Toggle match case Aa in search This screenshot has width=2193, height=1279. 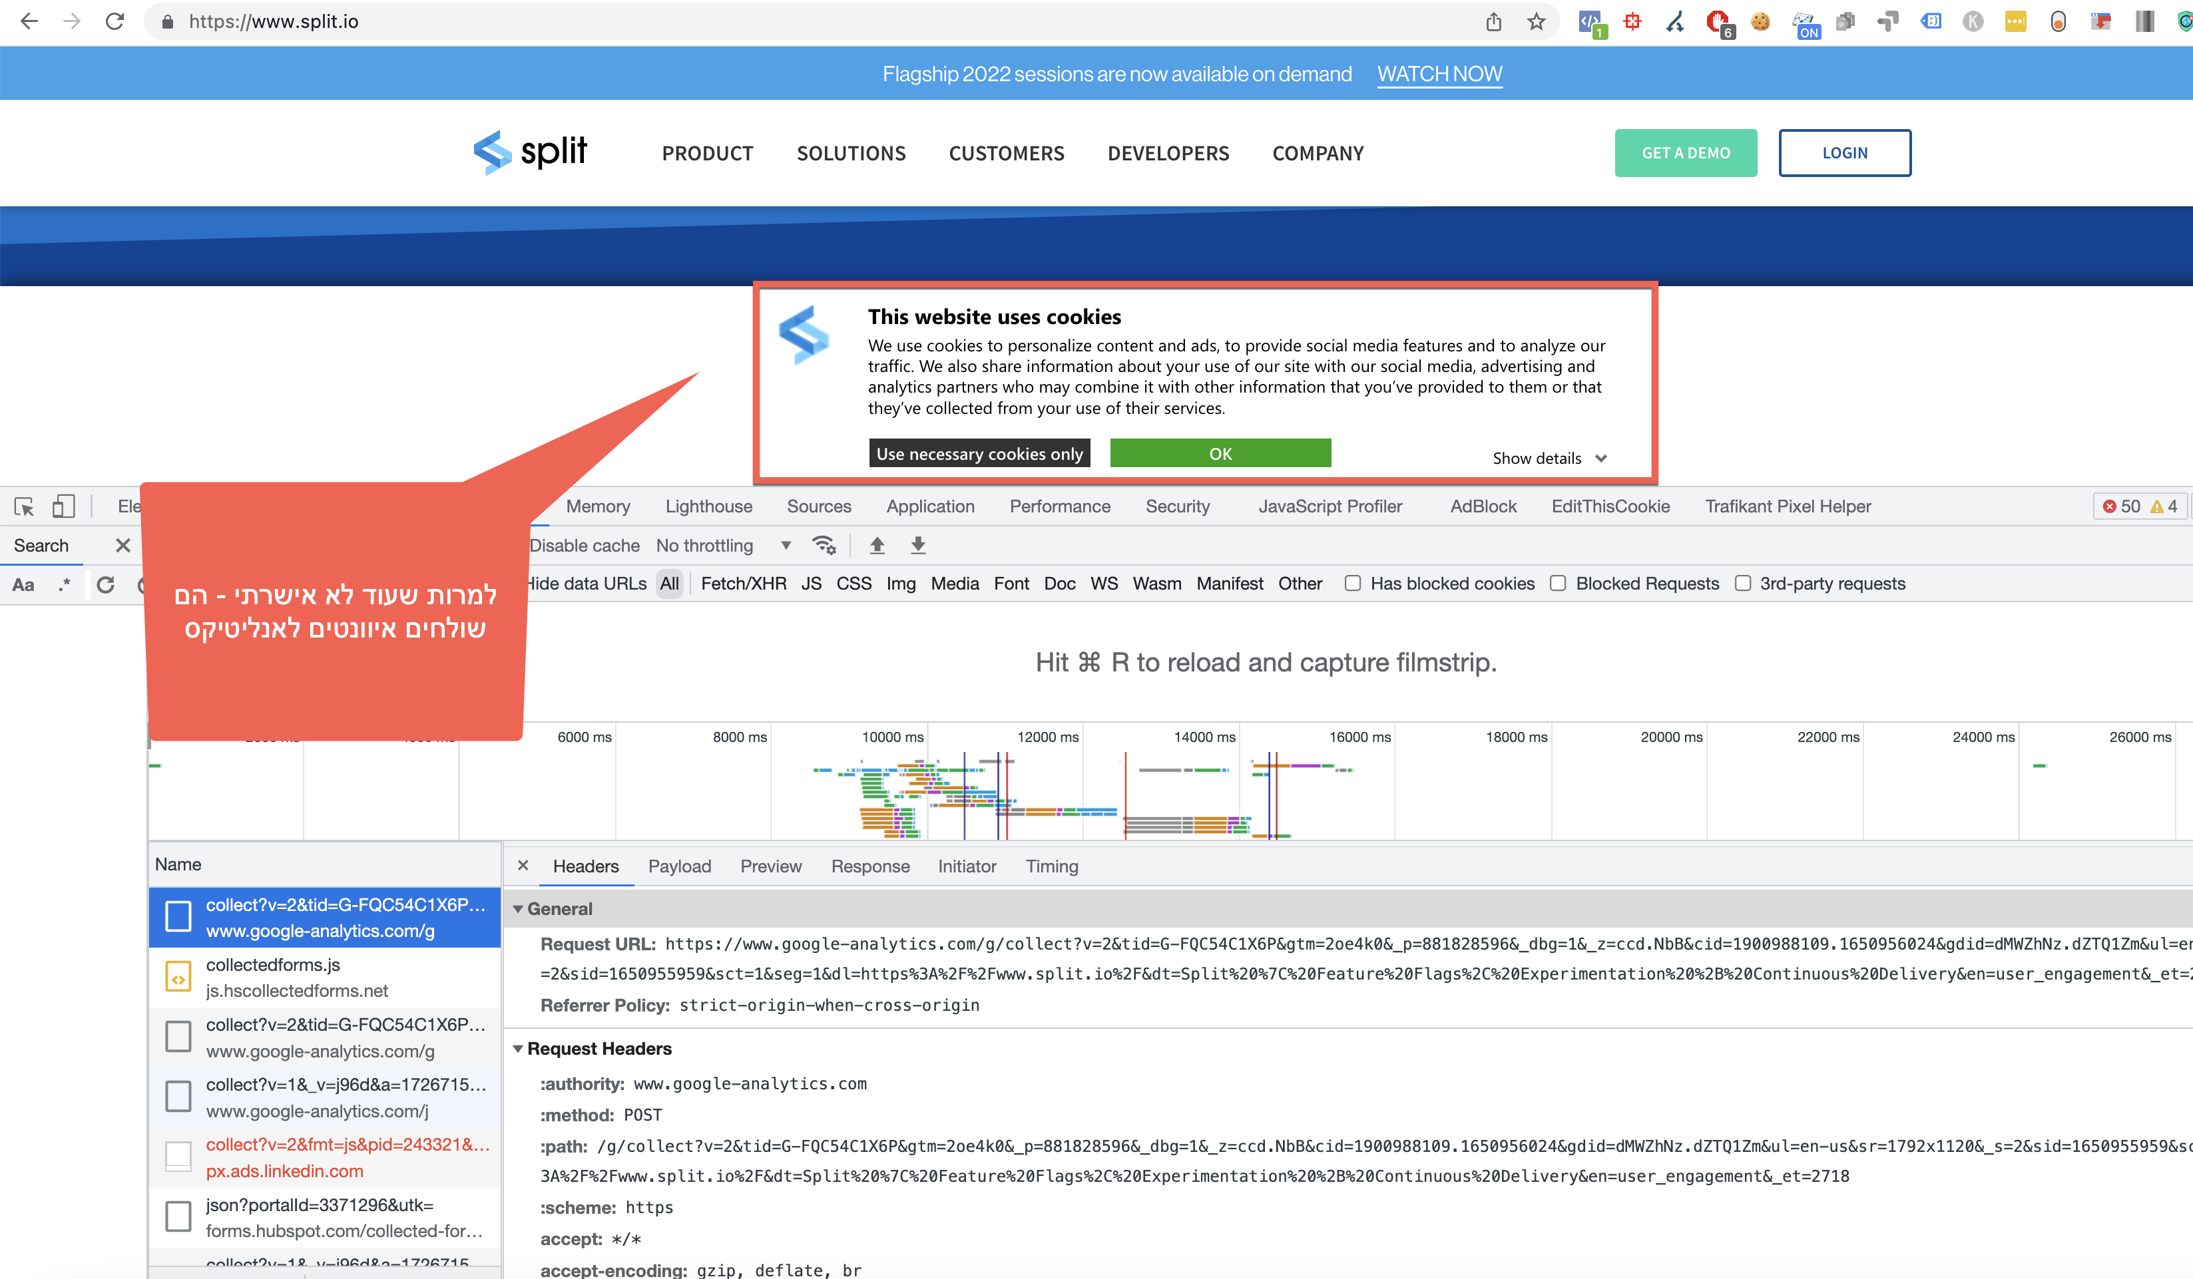pos(23,585)
